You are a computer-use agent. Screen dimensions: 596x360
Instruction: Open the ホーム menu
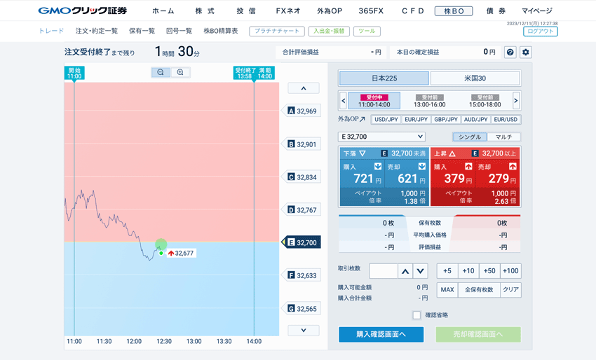[x=163, y=11]
